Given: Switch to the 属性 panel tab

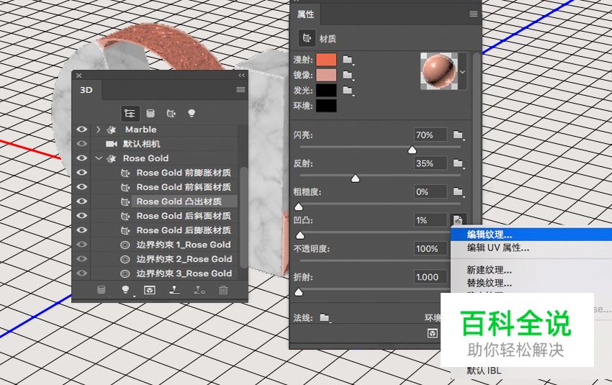Looking at the screenshot, I should point(305,14).
